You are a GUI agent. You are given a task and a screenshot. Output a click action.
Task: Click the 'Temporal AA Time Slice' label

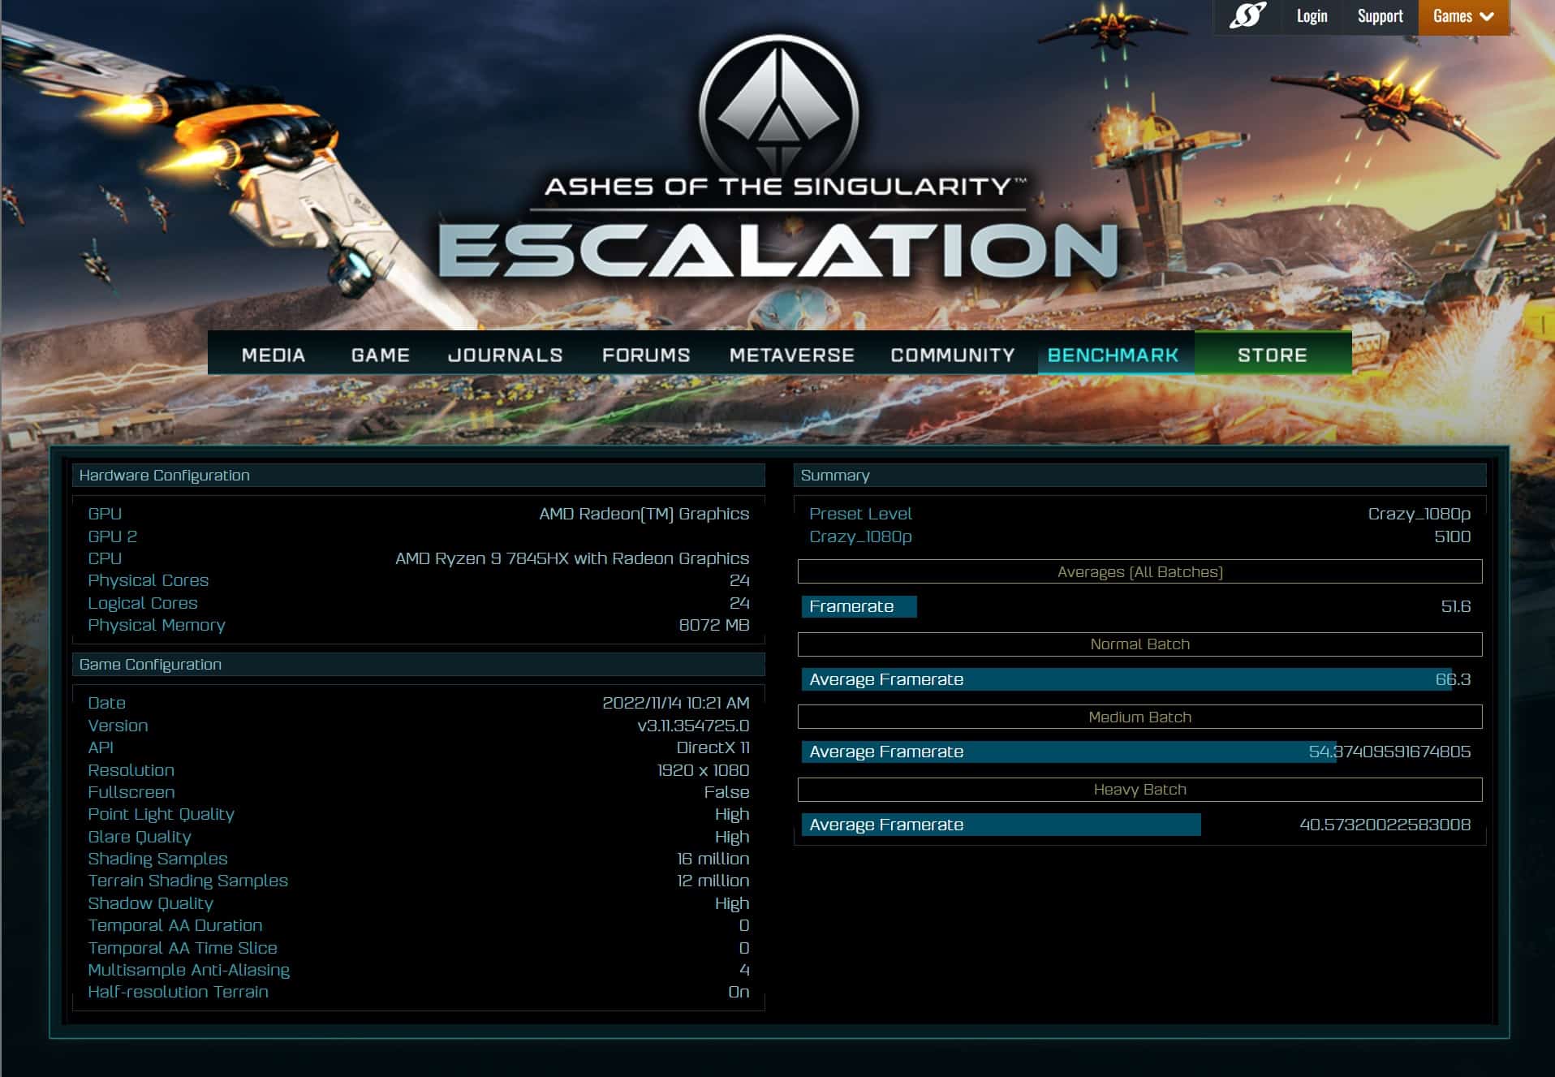tap(182, 948)
